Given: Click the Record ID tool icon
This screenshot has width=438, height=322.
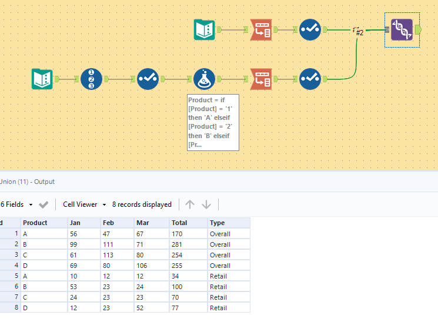Looking at the screenshot, I should tap(91, 79).
